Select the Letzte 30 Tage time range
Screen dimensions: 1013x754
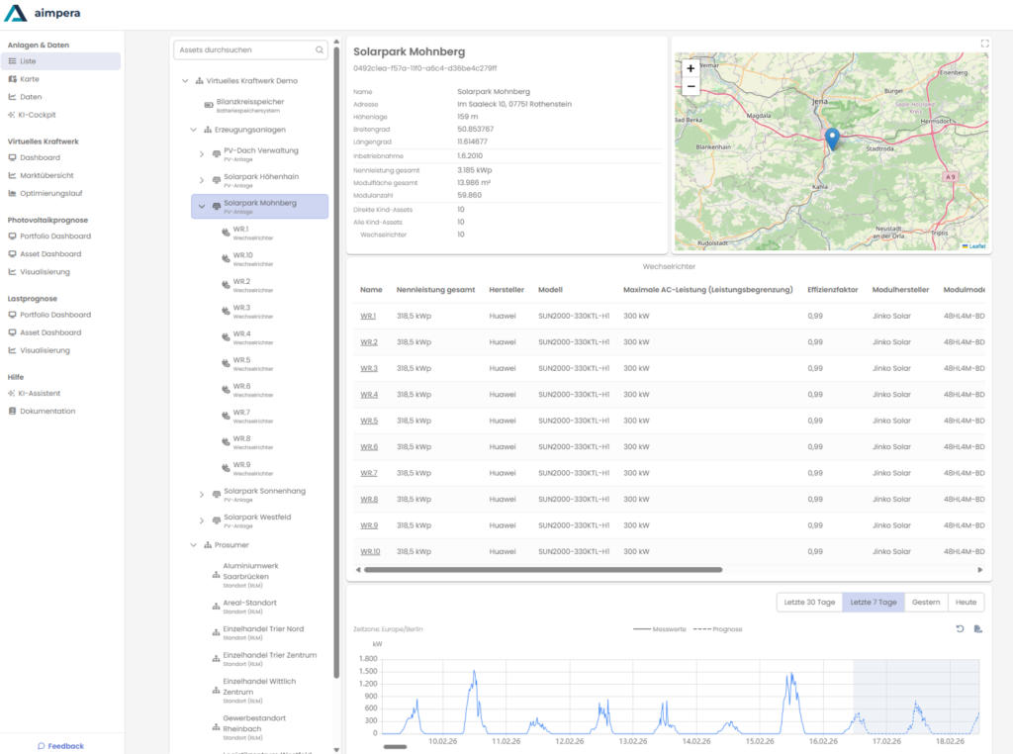pos(810,603)
